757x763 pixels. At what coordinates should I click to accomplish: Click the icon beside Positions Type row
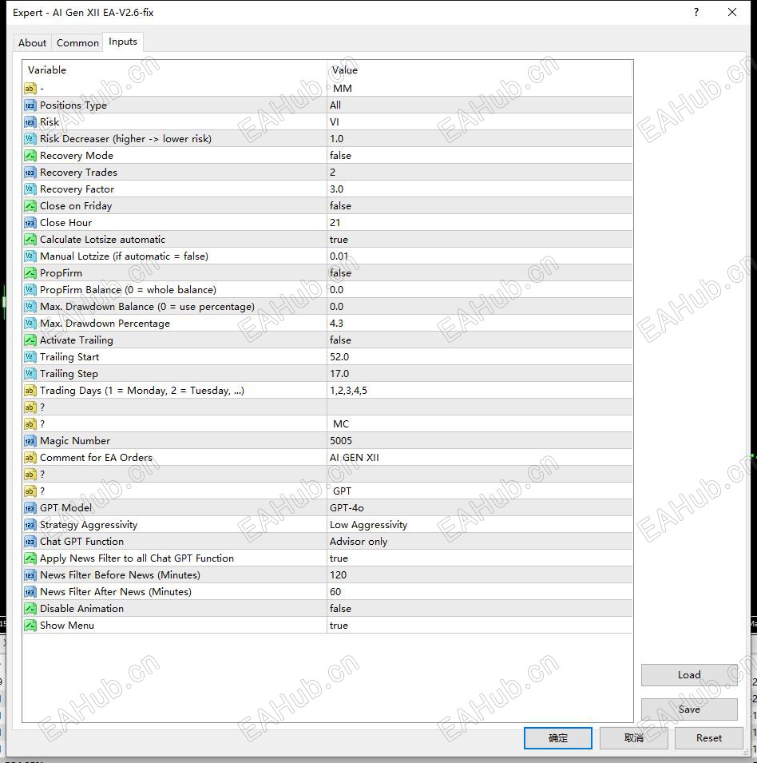tap(30, 105)
